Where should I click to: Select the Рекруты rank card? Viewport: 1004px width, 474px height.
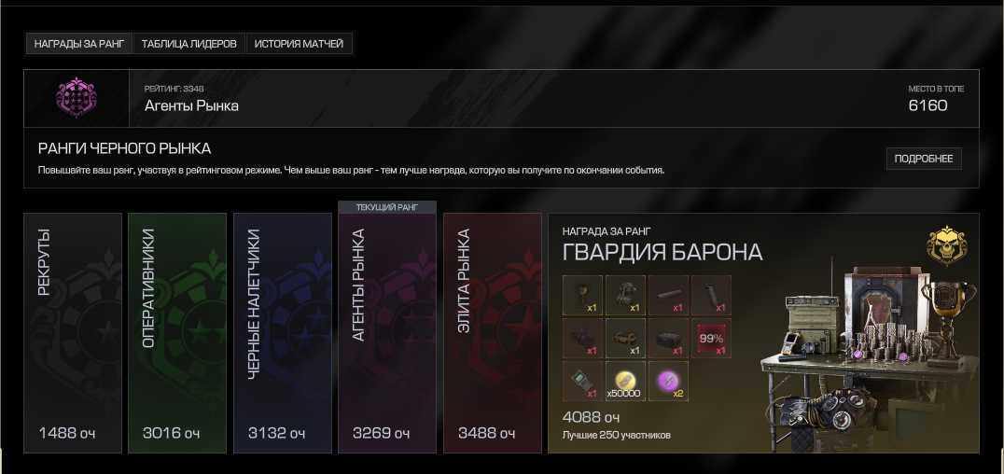click(x=73, y=333)
